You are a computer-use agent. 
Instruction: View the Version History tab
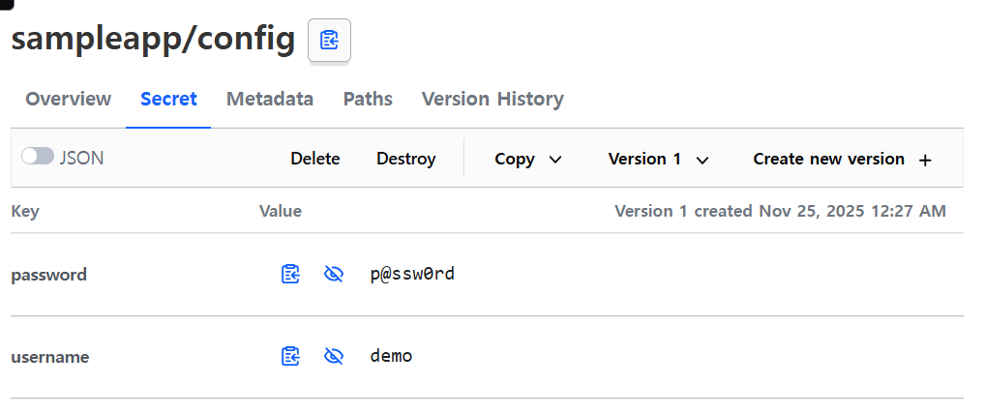[492, 99]
